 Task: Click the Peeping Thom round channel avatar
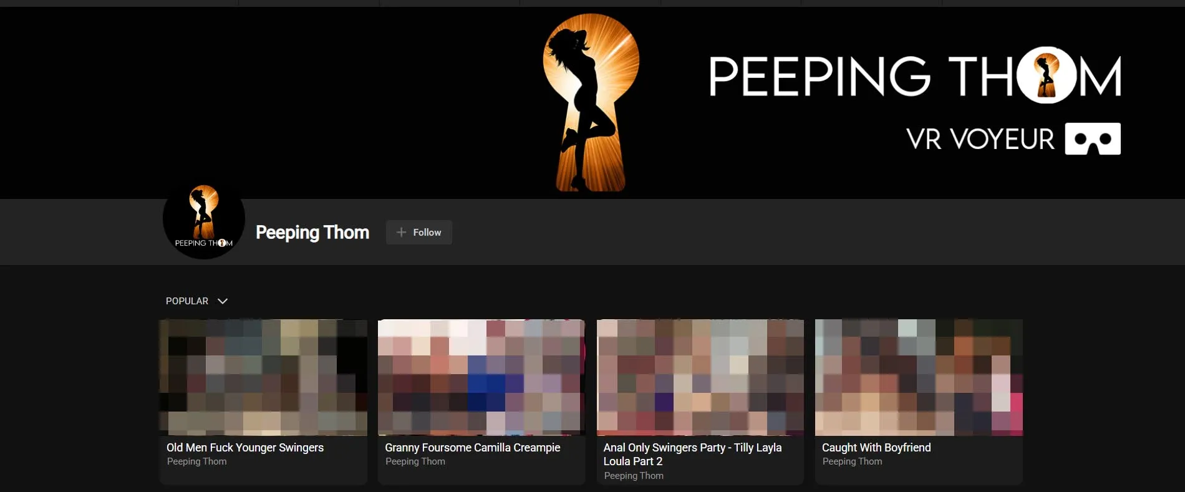point(204,218)
